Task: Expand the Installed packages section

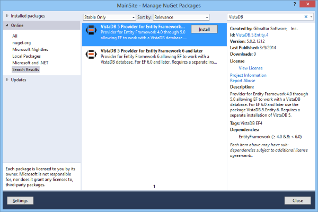Action: 7,16
